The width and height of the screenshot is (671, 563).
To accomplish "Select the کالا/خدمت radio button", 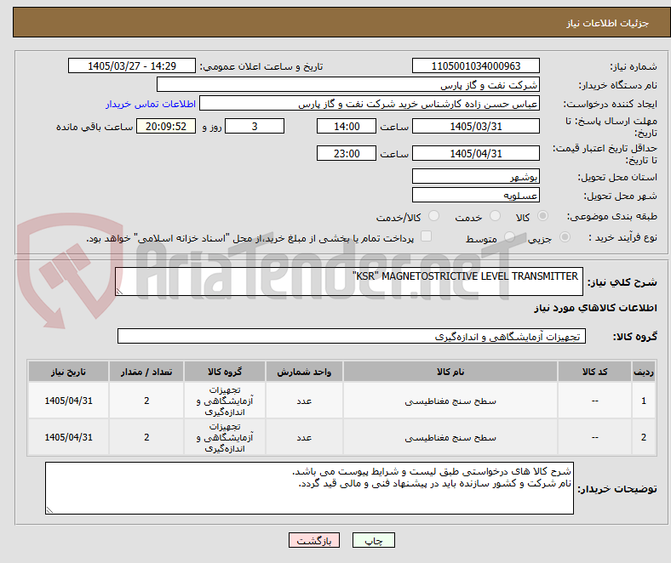I will [x=434, y=216].
